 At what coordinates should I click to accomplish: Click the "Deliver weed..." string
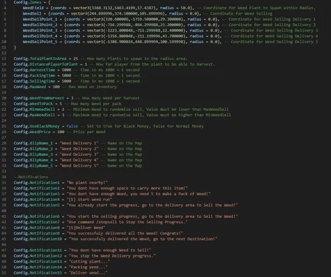tap(88, 273)
